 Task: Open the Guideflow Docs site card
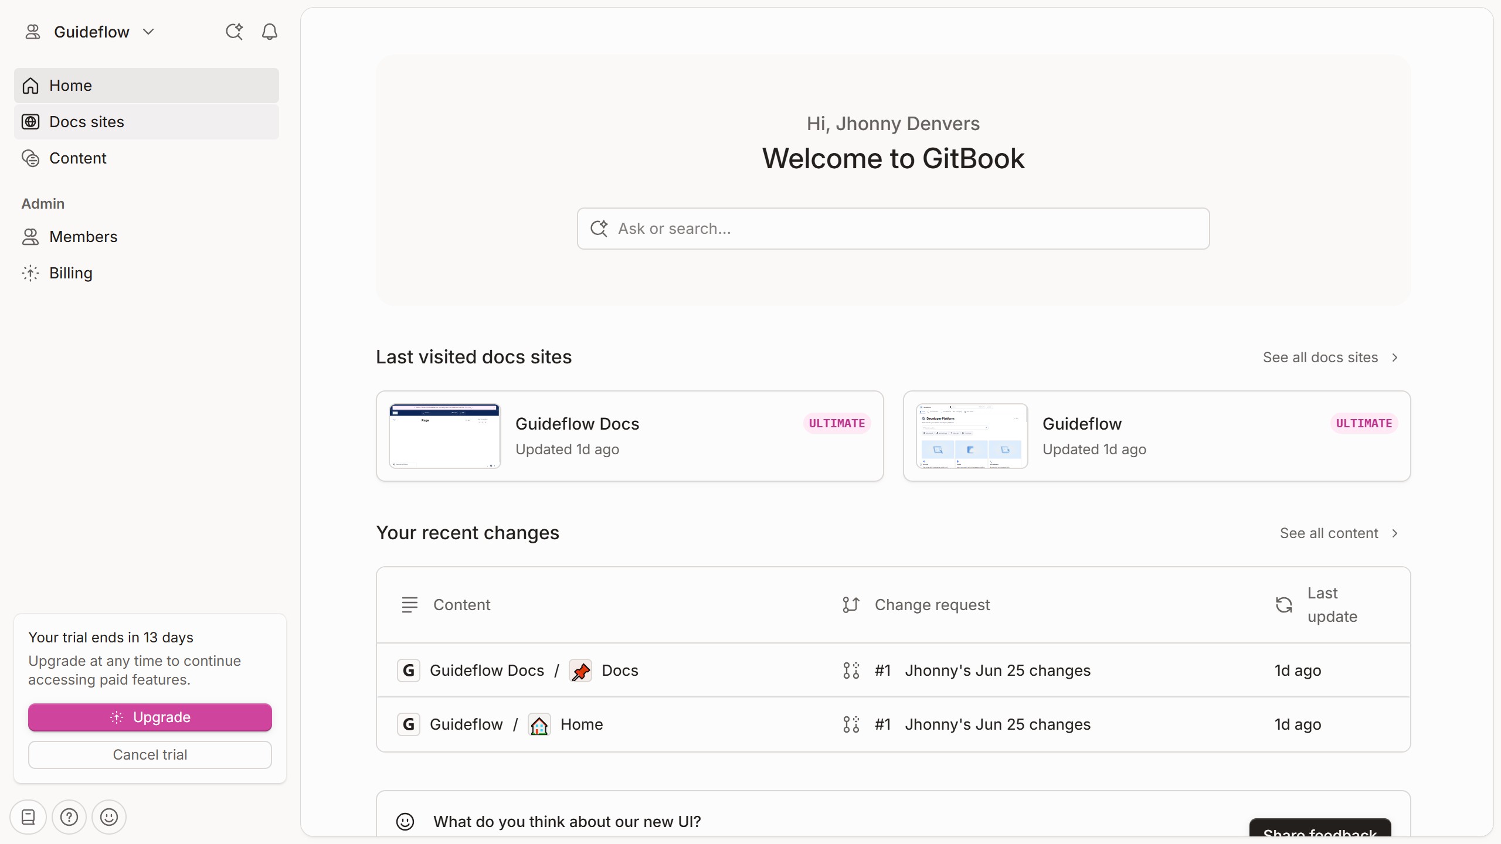(x=630, y=436)
